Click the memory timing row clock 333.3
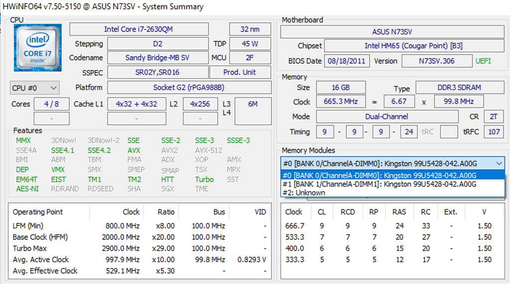Image resolution: width=510 pixels, height=284 pixels. (295, 260)
